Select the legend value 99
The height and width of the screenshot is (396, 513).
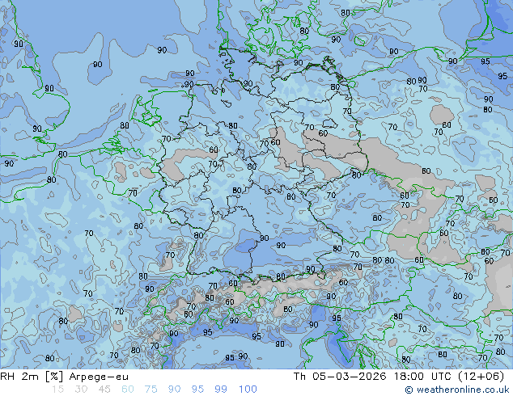pyautogui.click(x=221, y=390)
